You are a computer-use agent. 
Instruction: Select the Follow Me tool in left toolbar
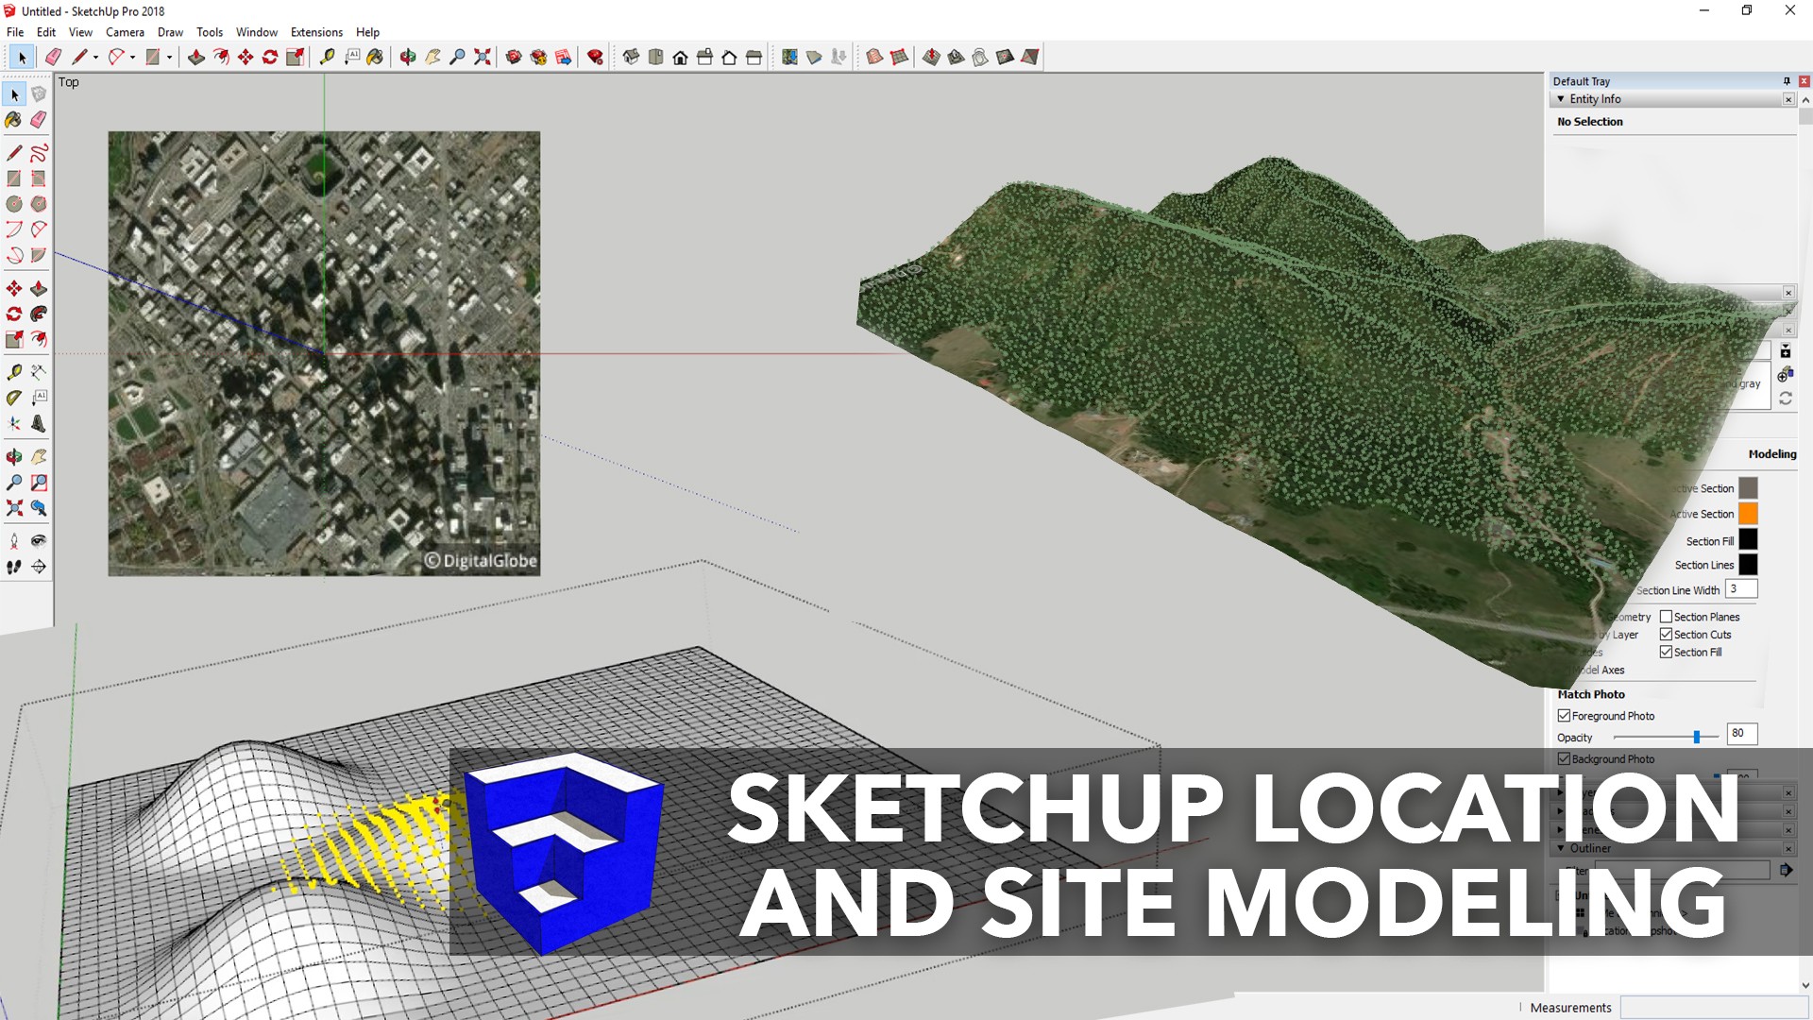click(x=39, y=314)
